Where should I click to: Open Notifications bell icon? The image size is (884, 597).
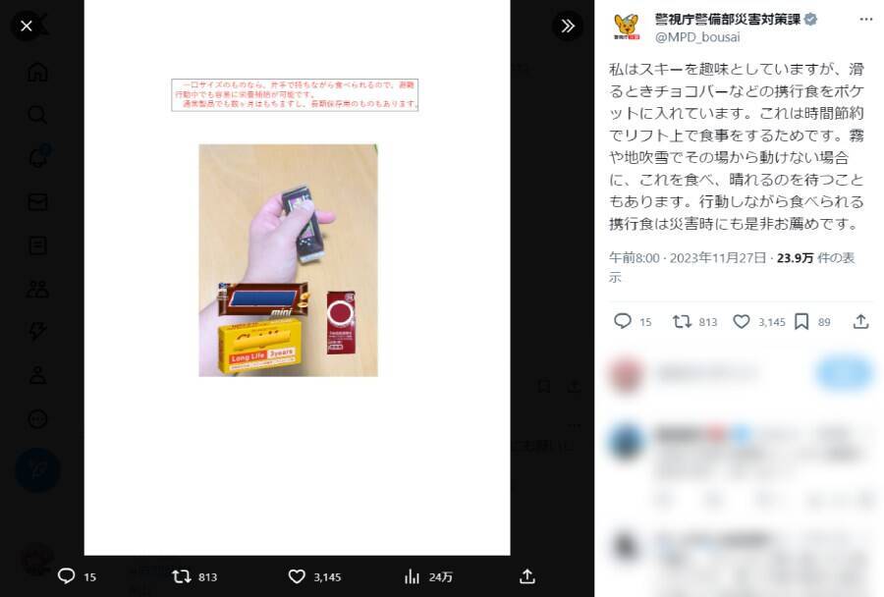[x=37, y=158]
